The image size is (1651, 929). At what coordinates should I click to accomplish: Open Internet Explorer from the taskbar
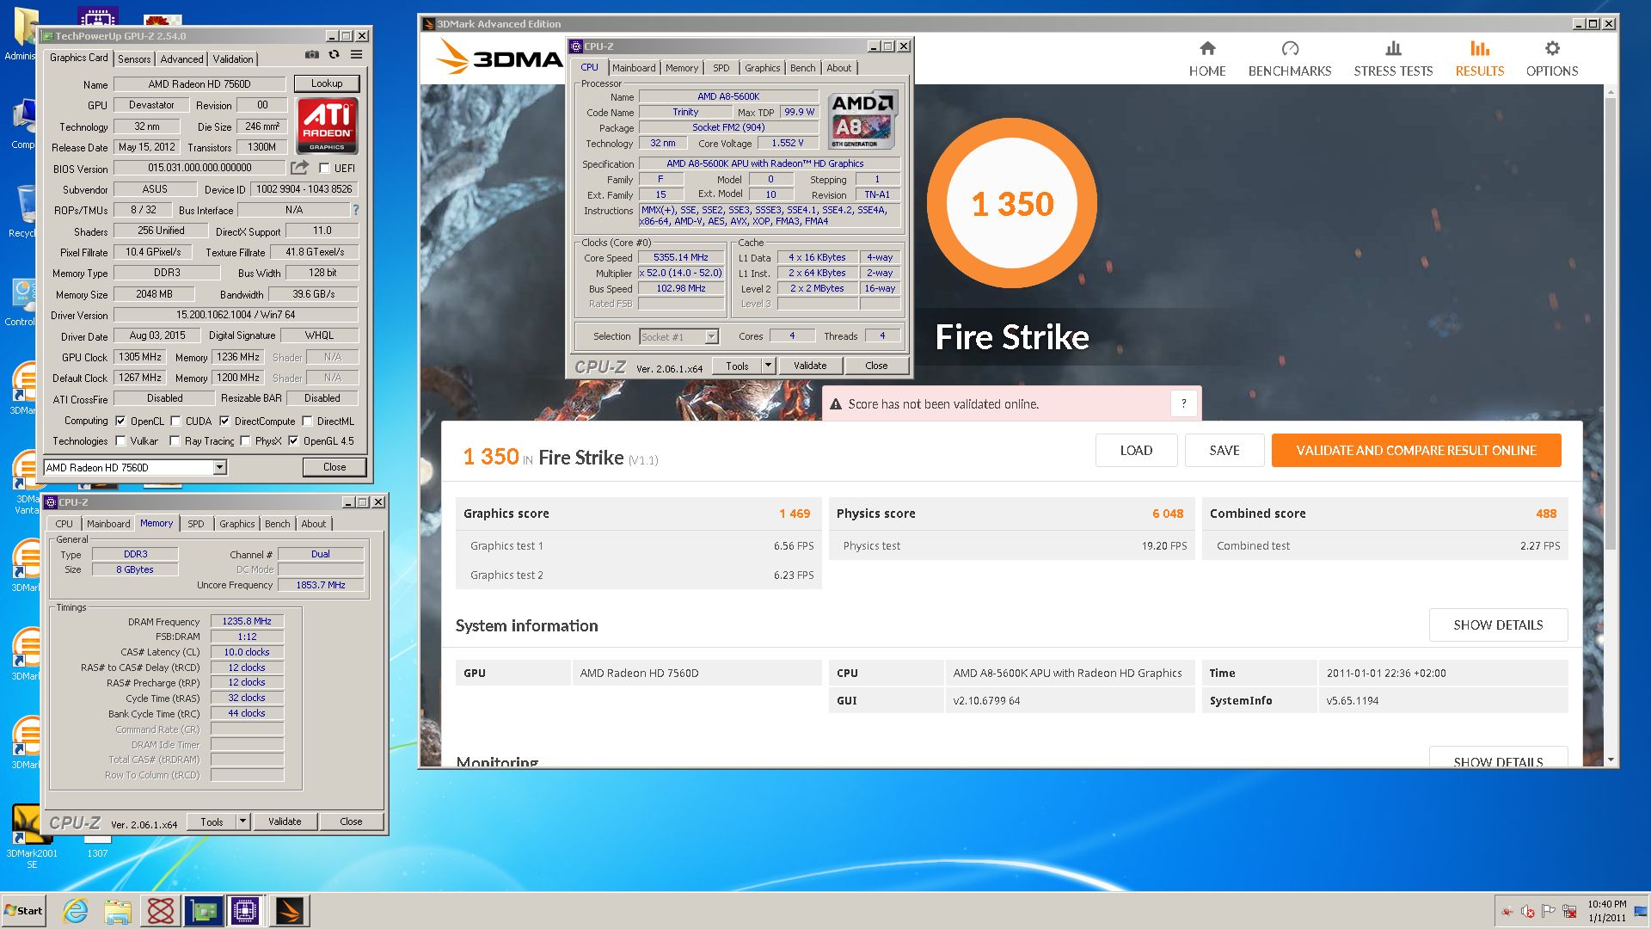76,911
